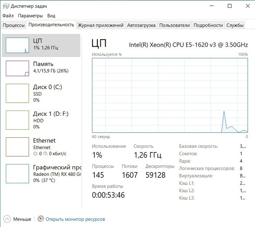The image size is (255, 227).
Task: Click the 60 секунд graph label
Action: pos(101,137)
